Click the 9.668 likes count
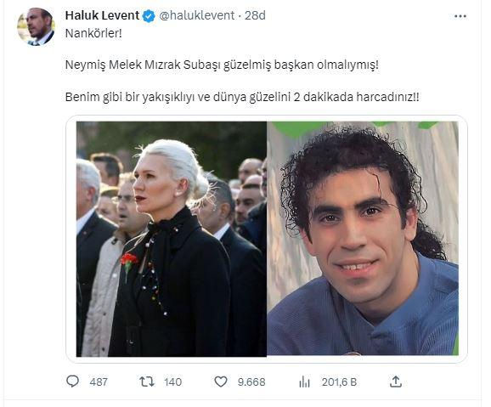491x407 pixels. pos(251,382)
